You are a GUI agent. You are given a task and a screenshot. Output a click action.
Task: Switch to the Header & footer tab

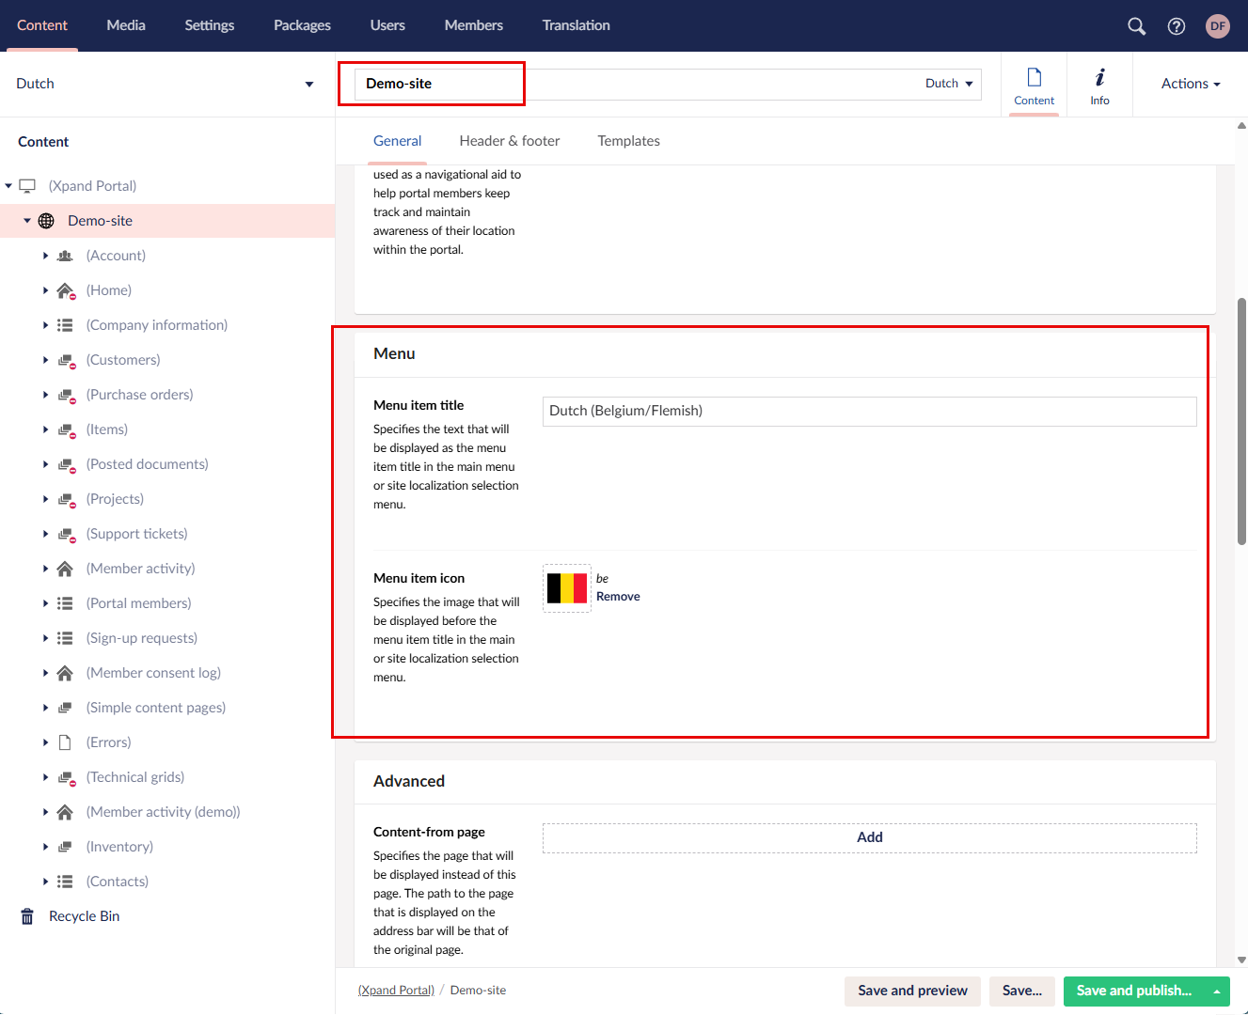point(509,141)
